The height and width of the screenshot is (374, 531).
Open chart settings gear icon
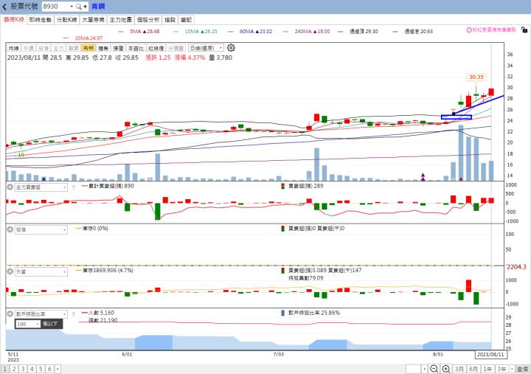coord(231,47)
